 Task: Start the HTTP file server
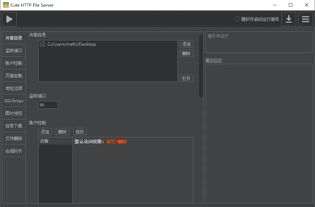[x=9, y=19]
